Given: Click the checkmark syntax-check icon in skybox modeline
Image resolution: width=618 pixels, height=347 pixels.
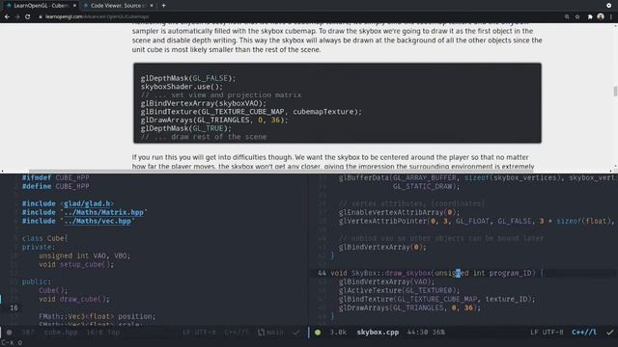Looking at the screenshot, I should coord(609,333).
